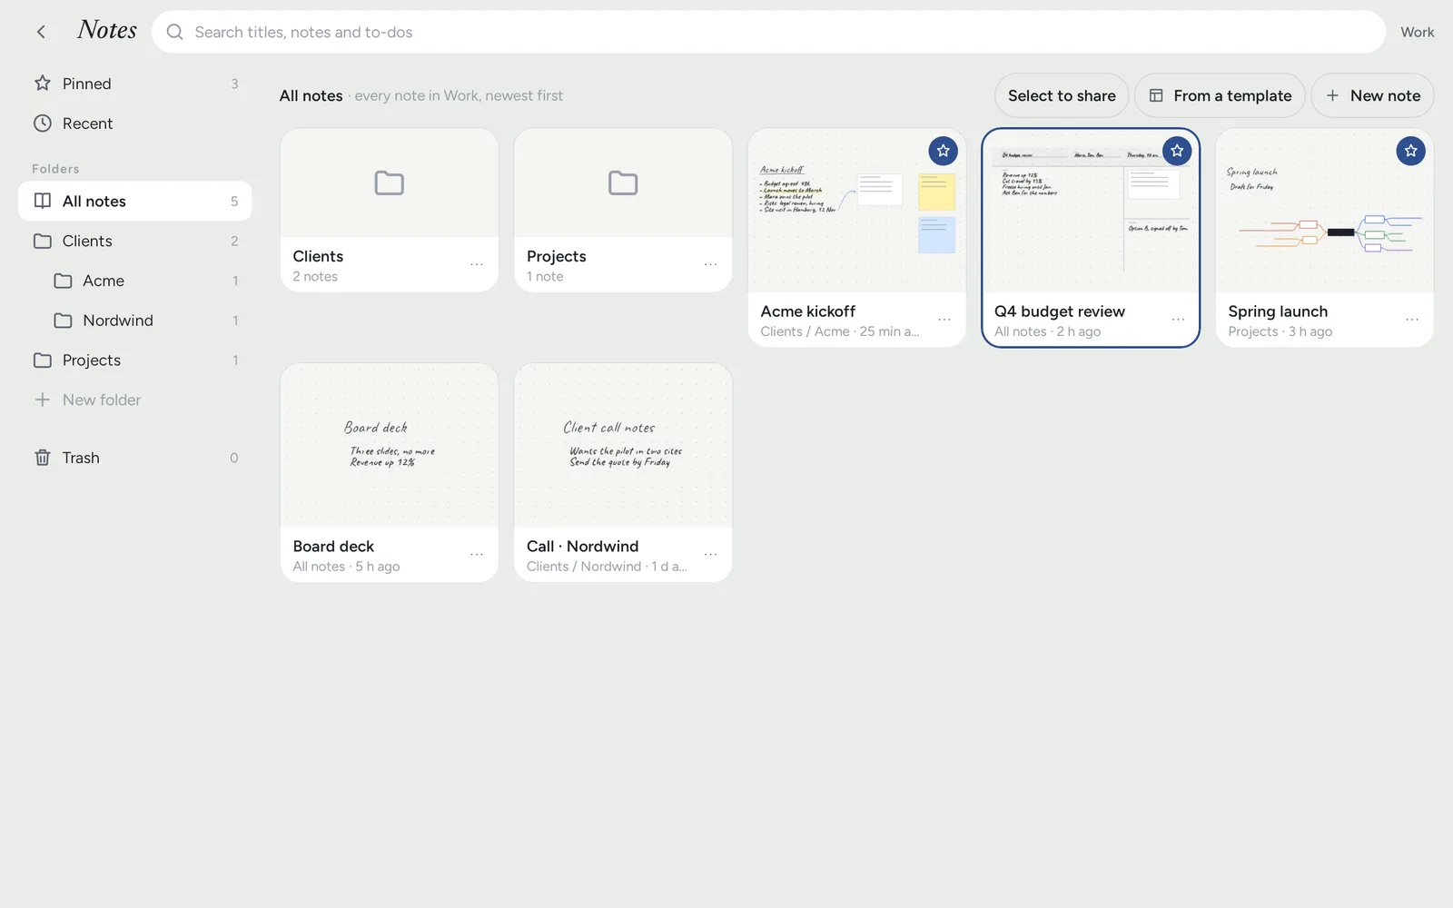This screenshot has width=1453, height=908.
Task: Show Recent notes in sidebar
Action: coord(135,123)
